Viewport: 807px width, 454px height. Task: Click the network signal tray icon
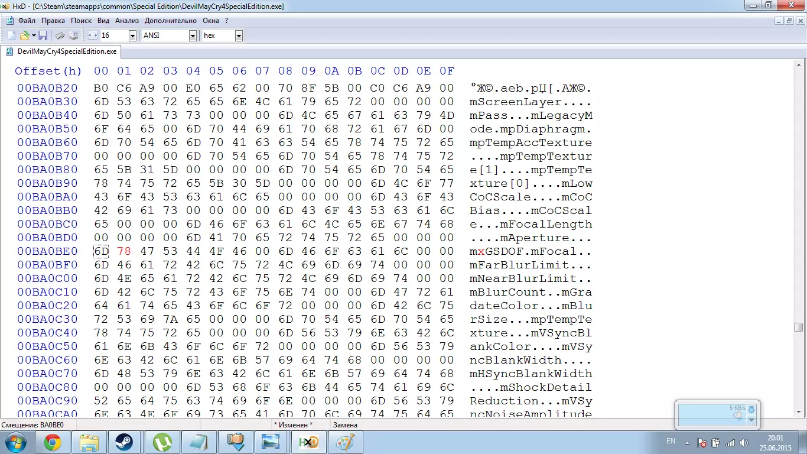click(x=730, y=442)
